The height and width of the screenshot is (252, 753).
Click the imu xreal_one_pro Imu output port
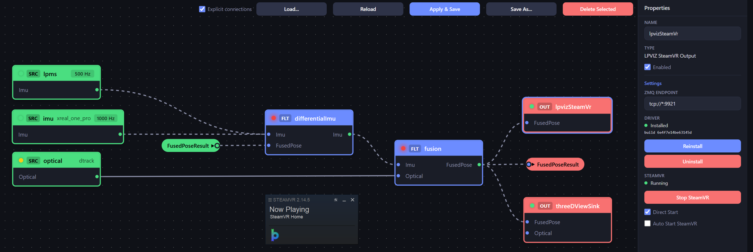click(x=120, y=134)
